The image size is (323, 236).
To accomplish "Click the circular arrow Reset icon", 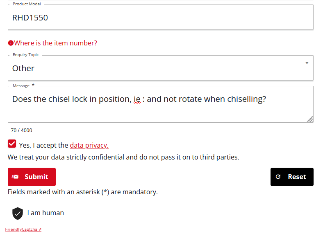I will click(278, 177).
